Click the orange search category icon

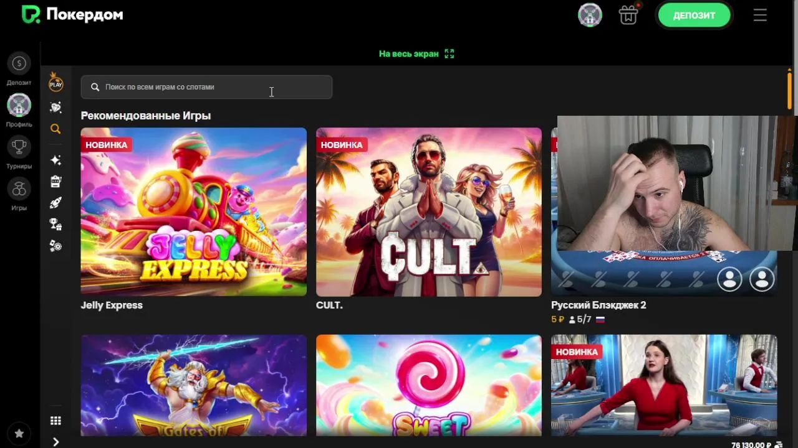pyautogui.click(x=55, y=129)
